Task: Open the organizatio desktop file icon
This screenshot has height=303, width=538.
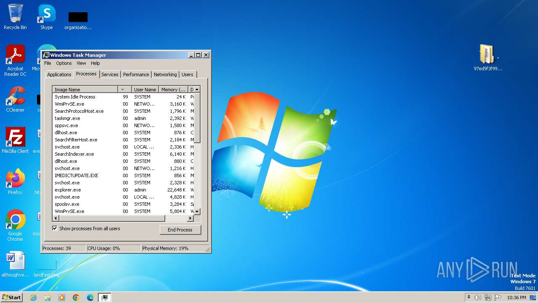Action: pos(78,20)
